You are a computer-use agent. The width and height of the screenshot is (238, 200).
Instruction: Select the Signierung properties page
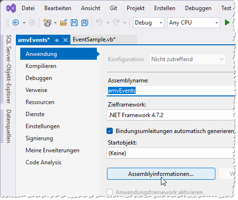coord(39,138)
